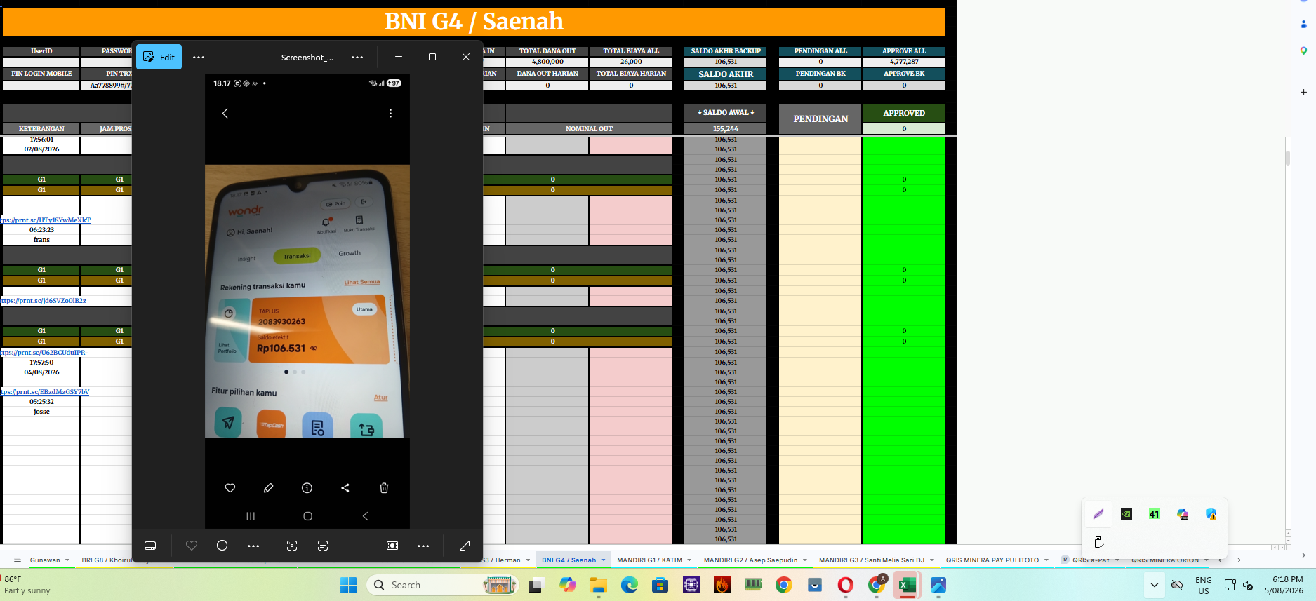
Task: Open Opera browser from the taskbar
Action: (x=846, y=585)
